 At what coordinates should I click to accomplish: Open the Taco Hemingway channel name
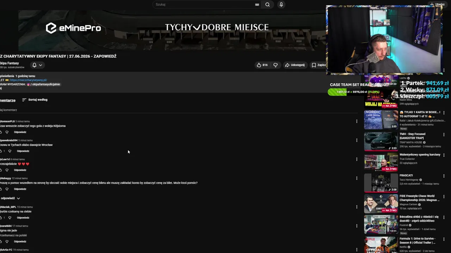pos(409,180)
